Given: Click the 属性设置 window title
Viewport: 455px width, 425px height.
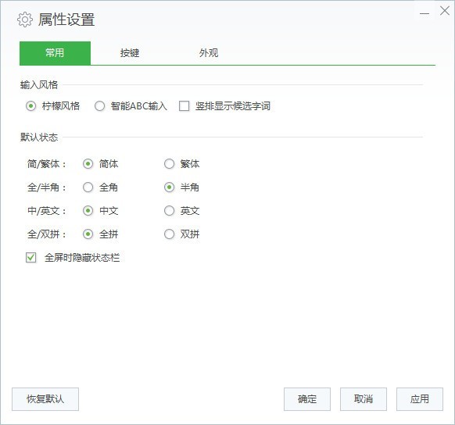Looking at the screenshot, I should coord(66,20).
